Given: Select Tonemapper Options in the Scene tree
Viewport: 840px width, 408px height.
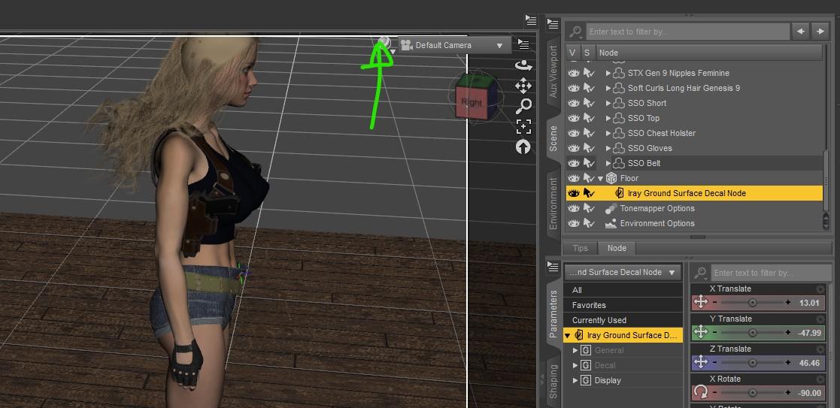Looking at the screenshot, I should pyautogui.click(x=657, y=208).
